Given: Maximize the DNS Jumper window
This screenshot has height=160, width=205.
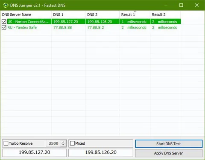Looking at the screenshot, I should coord(181,5).
